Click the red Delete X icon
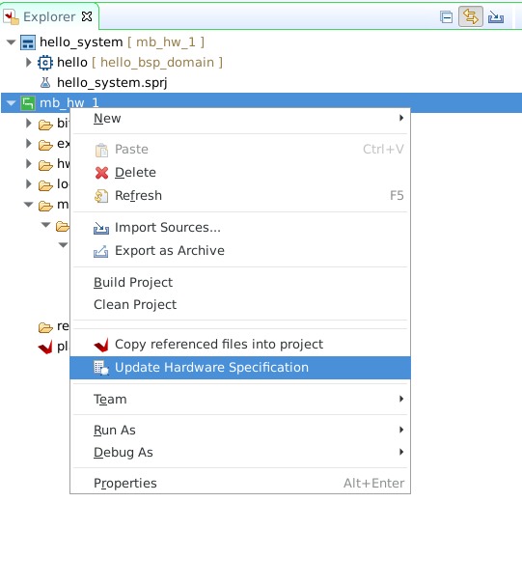The height and width of the screenshot is (586, 522). tap(101, 173)
